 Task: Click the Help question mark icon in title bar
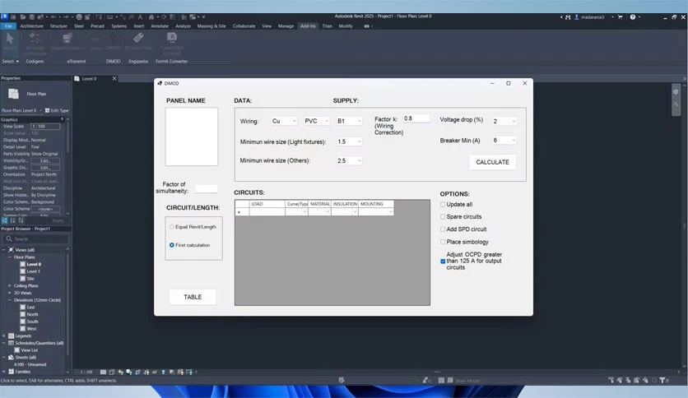(x=633, y=17)
